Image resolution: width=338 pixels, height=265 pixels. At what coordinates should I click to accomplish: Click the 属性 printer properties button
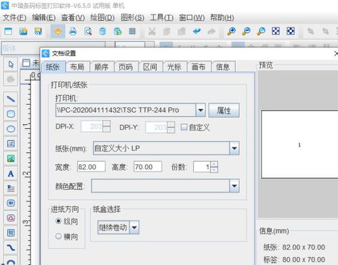[x=224, y=110]
